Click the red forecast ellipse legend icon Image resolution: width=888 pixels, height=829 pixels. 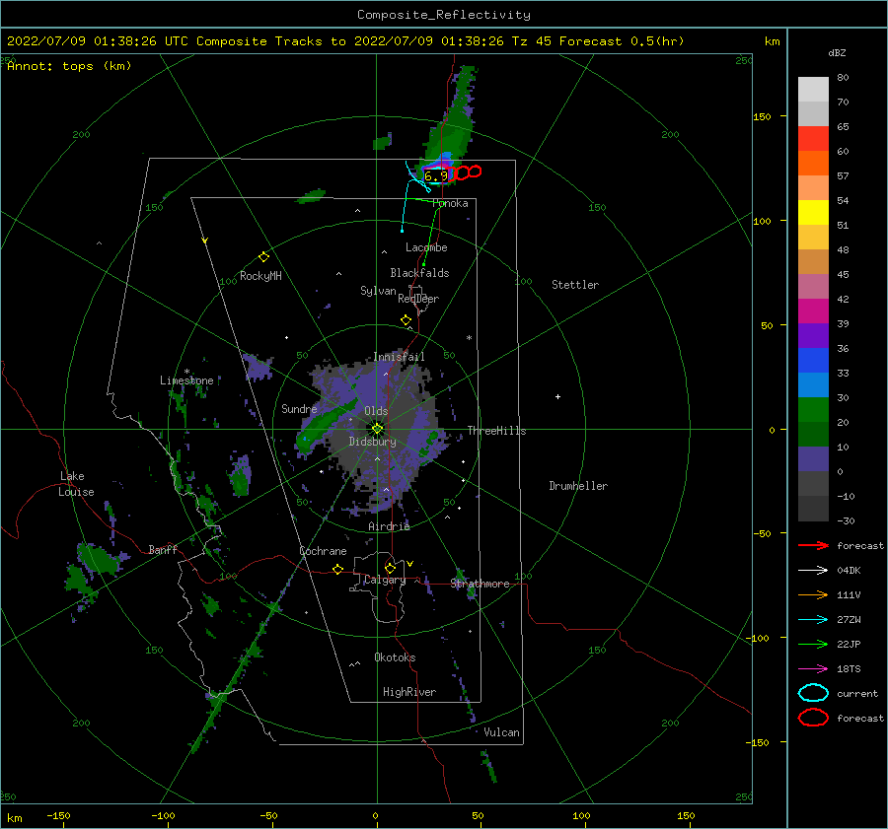click(x=813, y=718)
